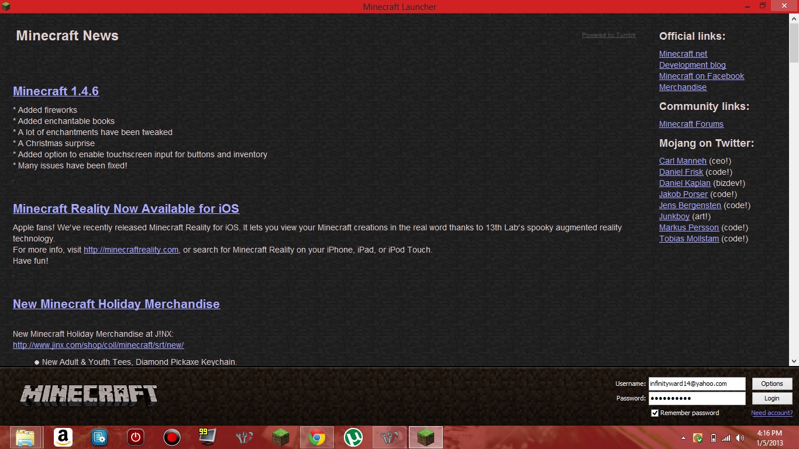
Task: Click the news pane scrollbar thumb
Action: pos(794,43)
